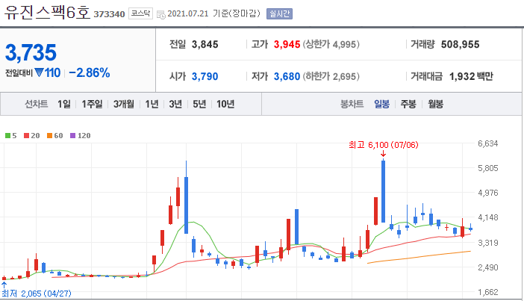Click the green 5-day moving average swatch

pyautogui.click(x=7, y=135)
